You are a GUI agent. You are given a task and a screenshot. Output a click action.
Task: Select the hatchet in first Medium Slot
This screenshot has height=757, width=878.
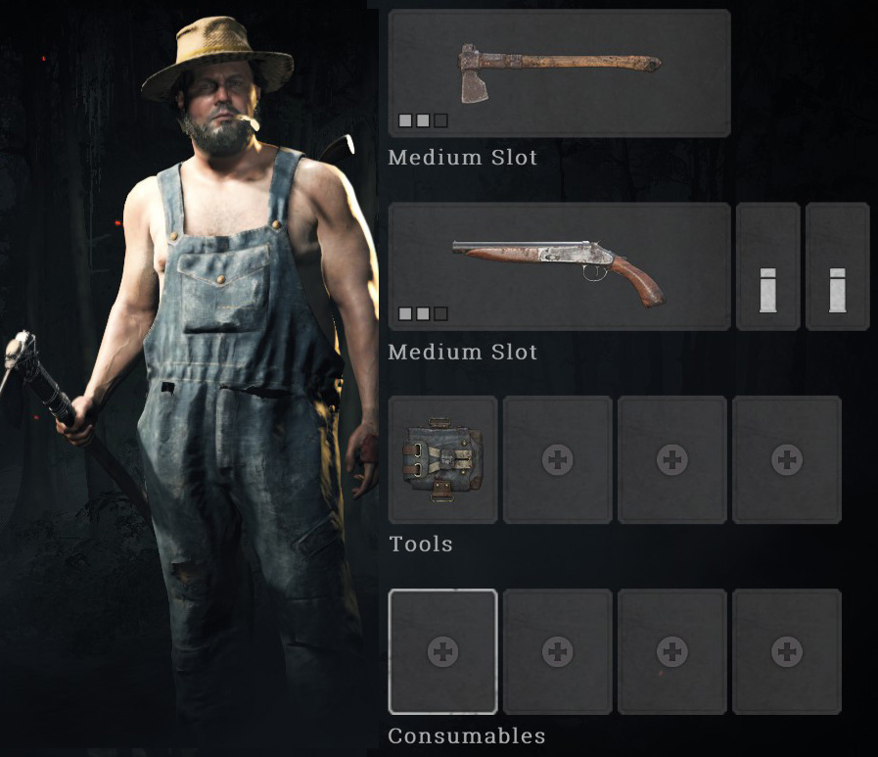point(559,72)
